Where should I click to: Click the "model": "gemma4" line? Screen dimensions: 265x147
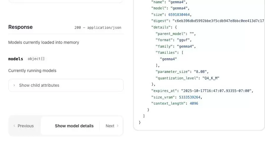tap(170, 8)
